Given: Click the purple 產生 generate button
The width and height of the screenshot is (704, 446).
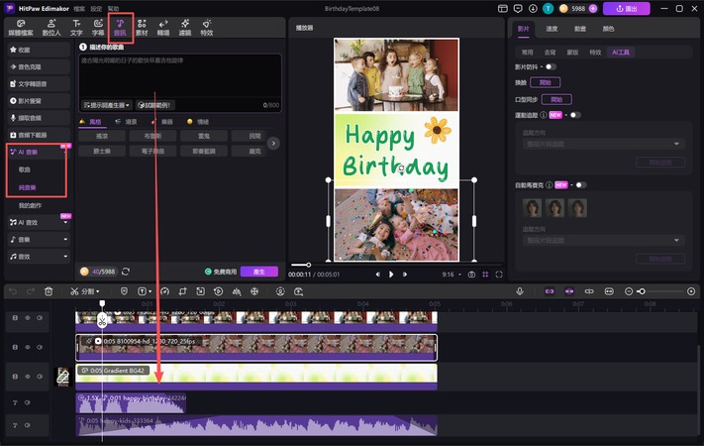Looking at the screenshot, I should coord(259,272).
